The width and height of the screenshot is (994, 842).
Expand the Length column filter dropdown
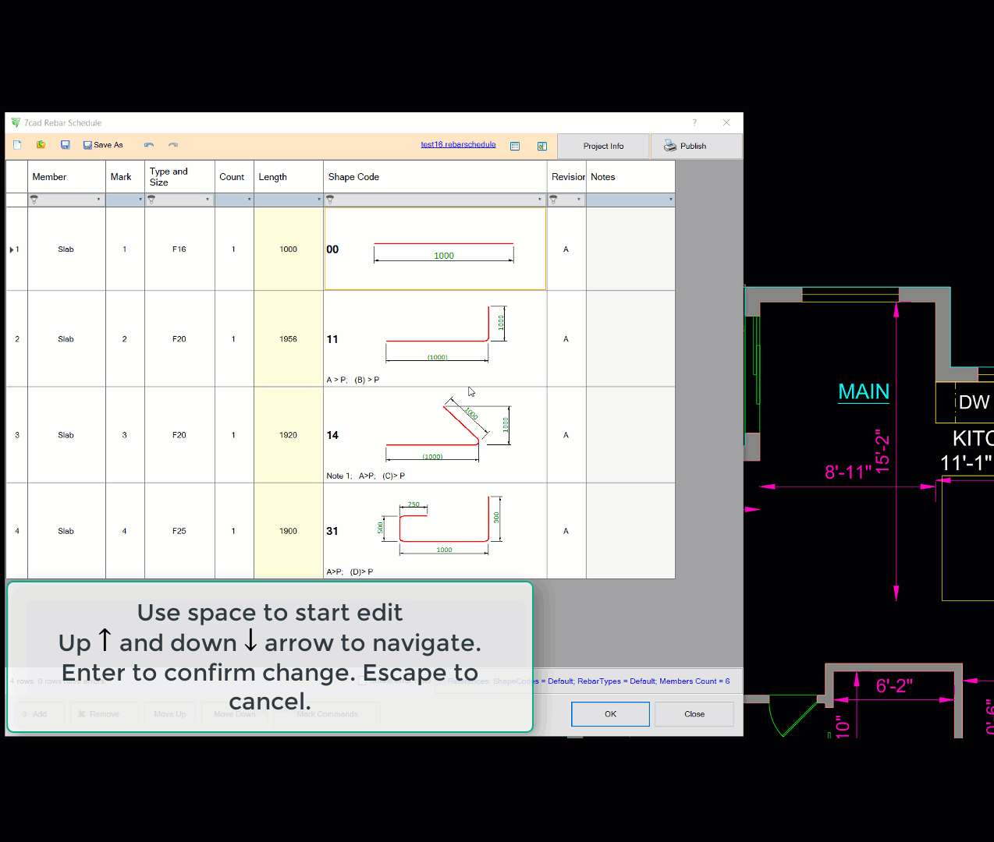(x=319, y=200)
